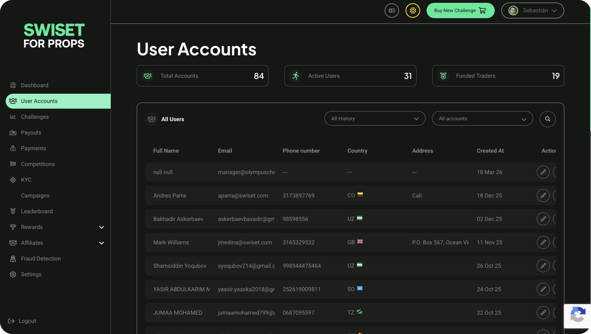591x334 pixels.
Task: Click the Rewards trophy icon
Action: [x=13, y=227]
